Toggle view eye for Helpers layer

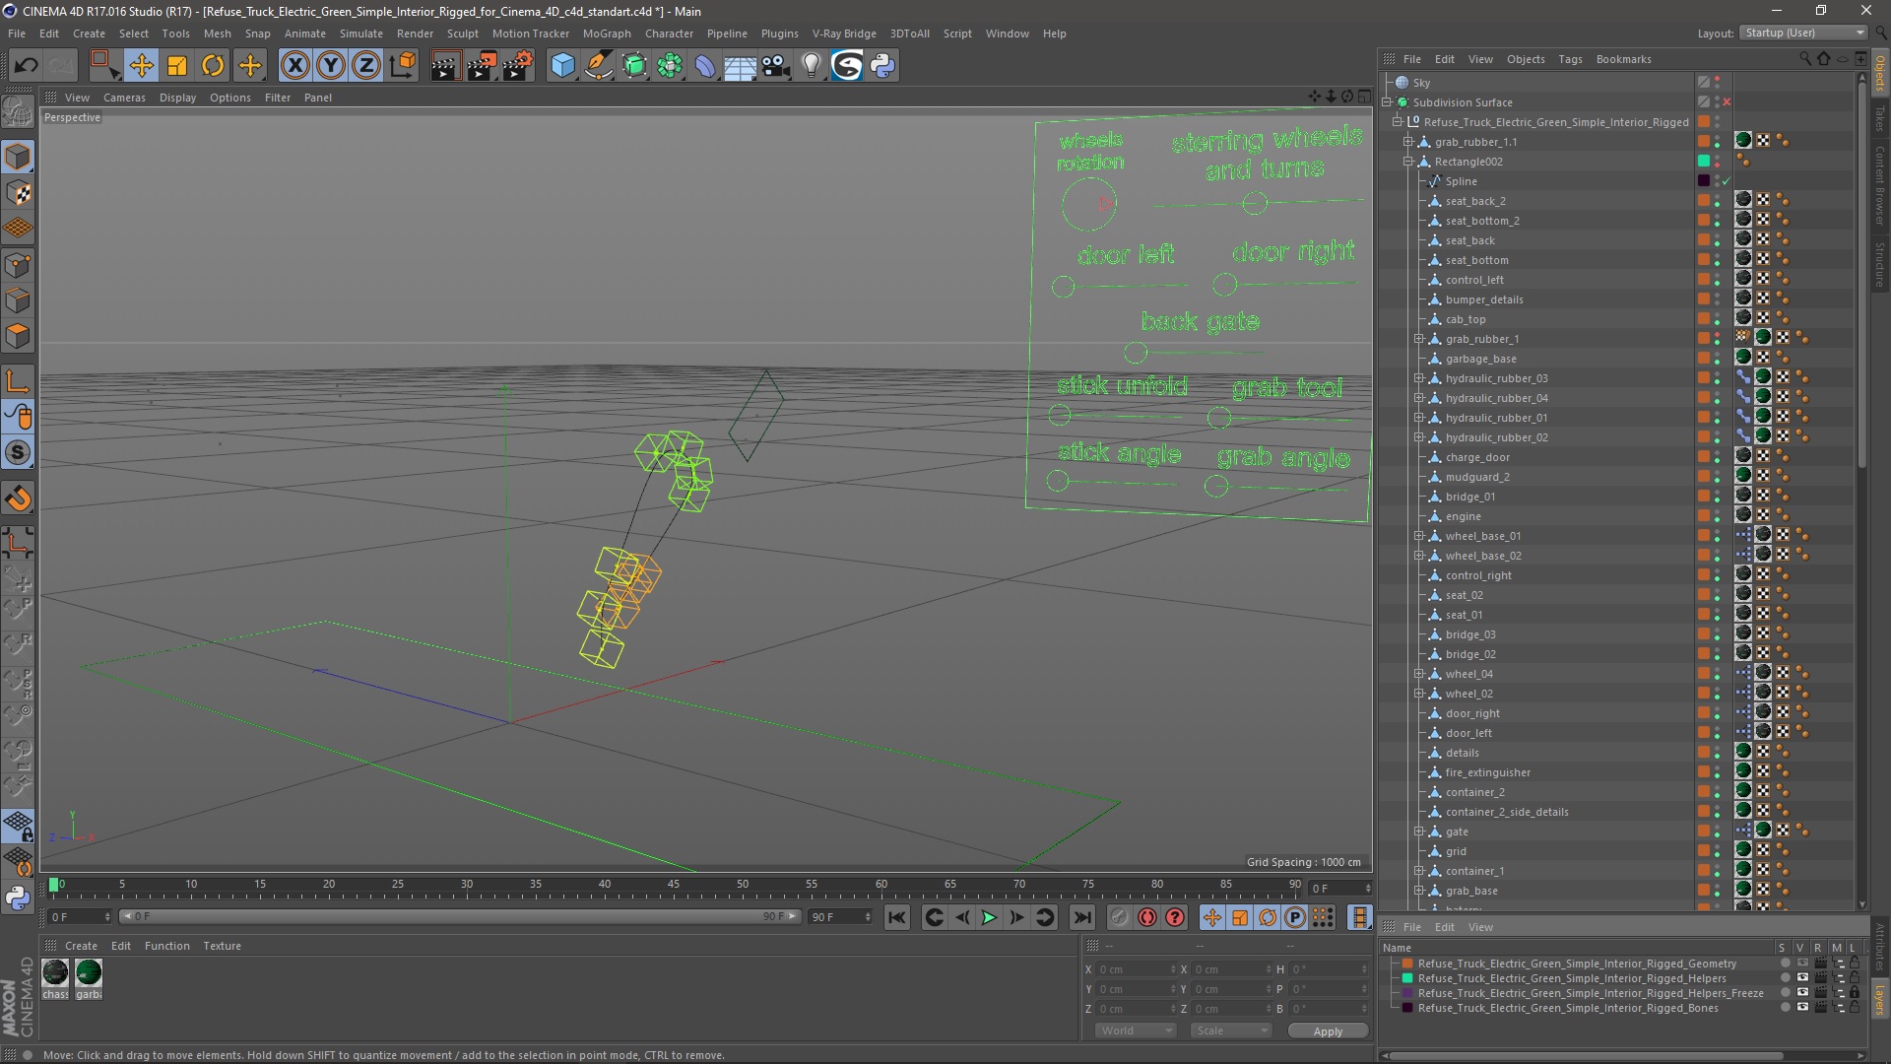pyautogui.click(x=1801, y=978)
